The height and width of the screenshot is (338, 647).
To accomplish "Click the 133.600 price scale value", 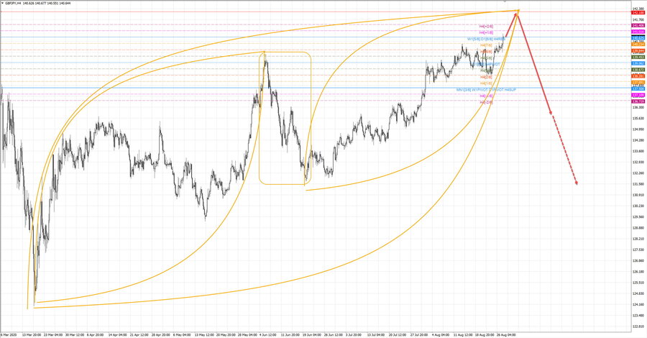I will [638, 151].
